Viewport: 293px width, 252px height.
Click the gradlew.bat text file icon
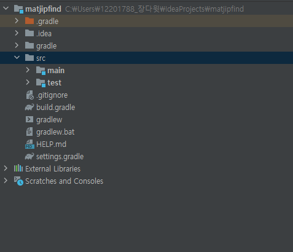(29, 132)
